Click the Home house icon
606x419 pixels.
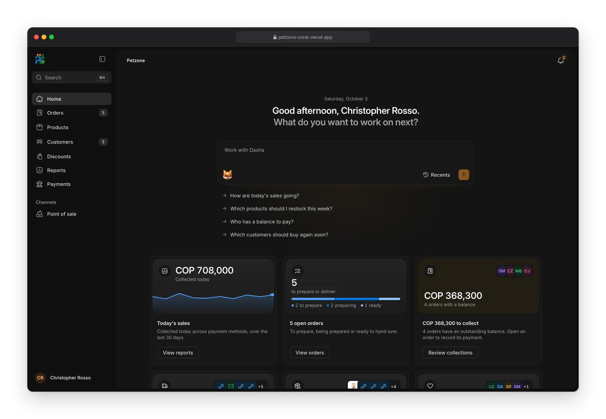(40, 99)
